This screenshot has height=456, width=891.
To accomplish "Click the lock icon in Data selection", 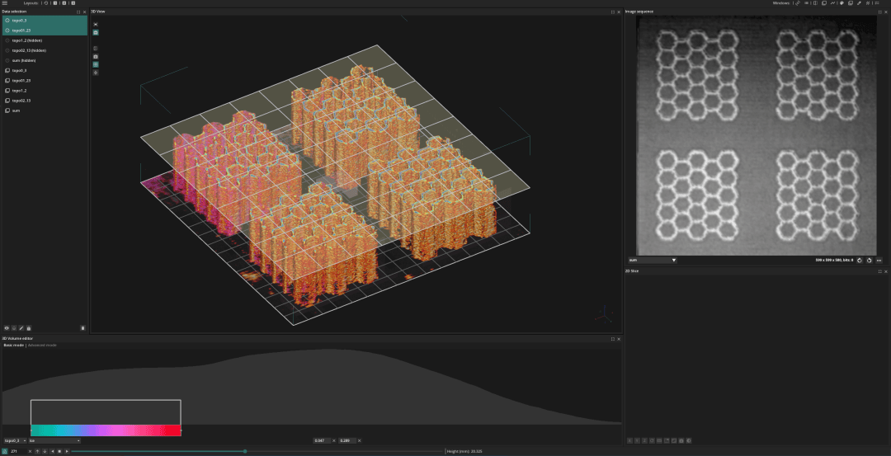I will (29, 328).
